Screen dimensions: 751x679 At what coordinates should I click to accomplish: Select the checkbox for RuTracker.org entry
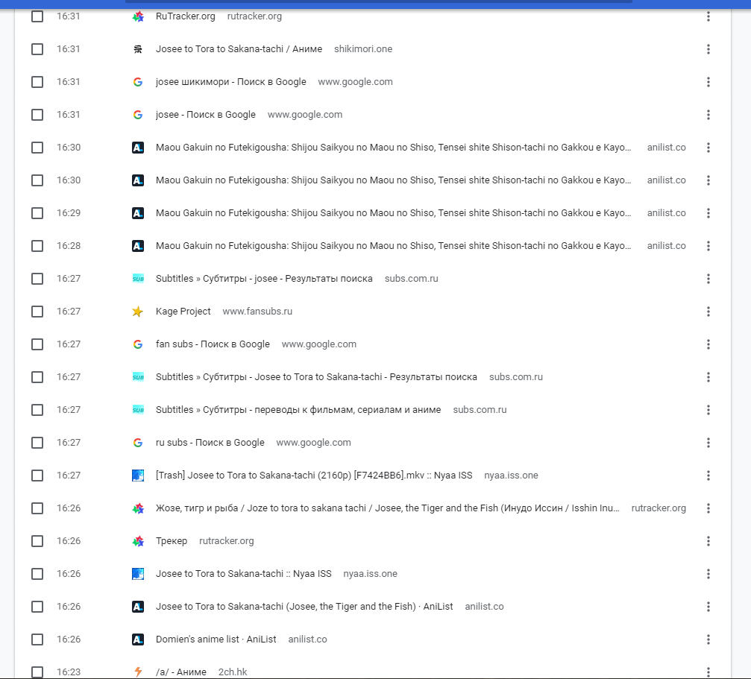tap(37, 16)
